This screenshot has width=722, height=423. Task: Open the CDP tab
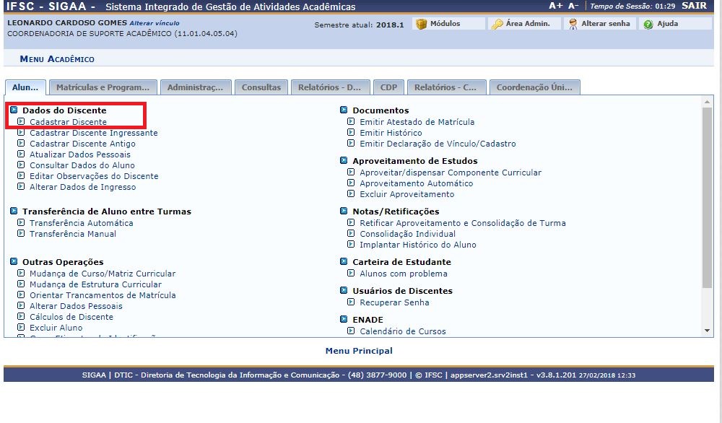click(388, 87)
